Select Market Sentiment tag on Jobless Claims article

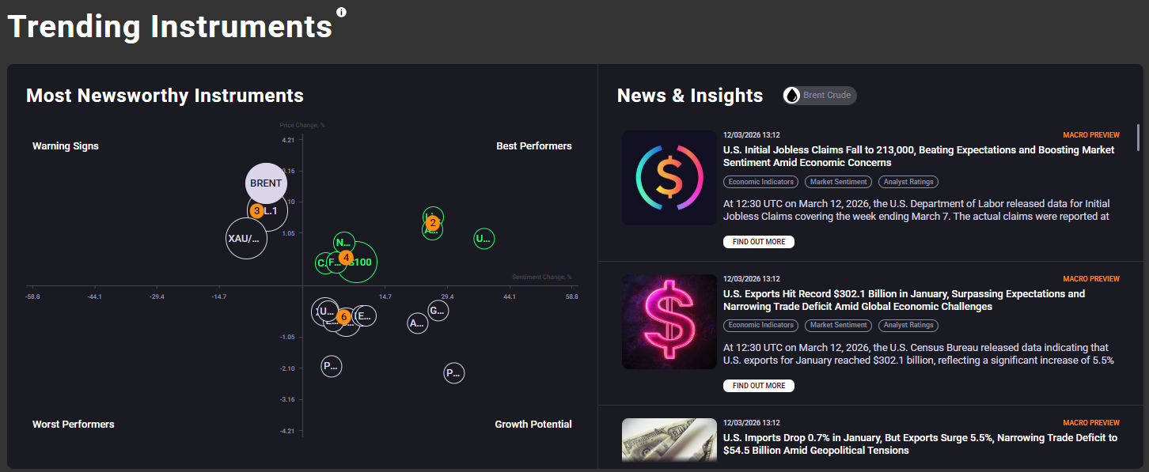point(838,182)
